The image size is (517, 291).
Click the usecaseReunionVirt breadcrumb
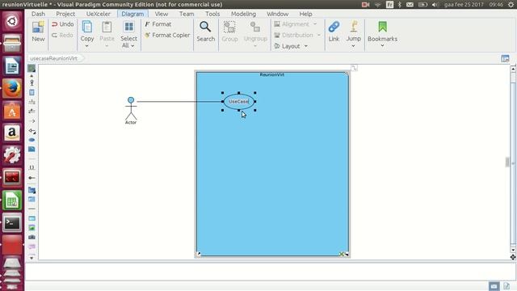[x=54, y=58]
